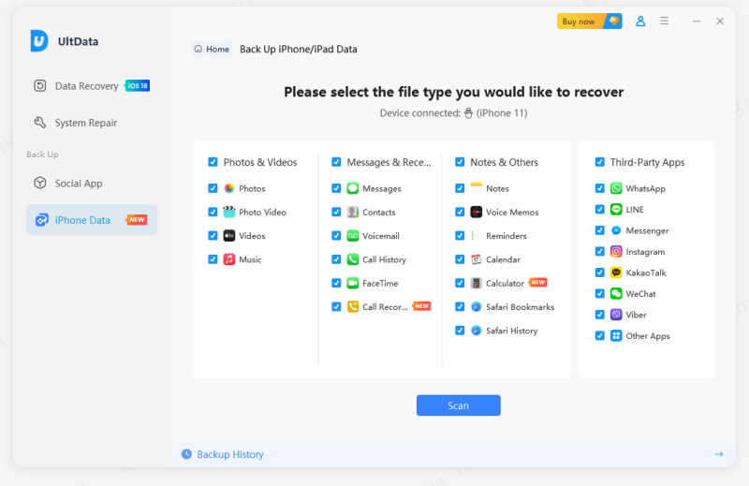749x486 pixels.
Task: Click the Voicemail icon
Action: coord(353,236)
